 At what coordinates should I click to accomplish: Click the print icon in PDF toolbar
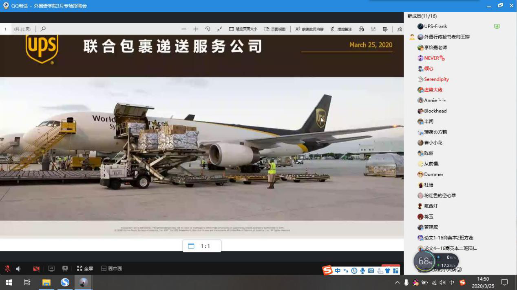(x=361, y=29)
